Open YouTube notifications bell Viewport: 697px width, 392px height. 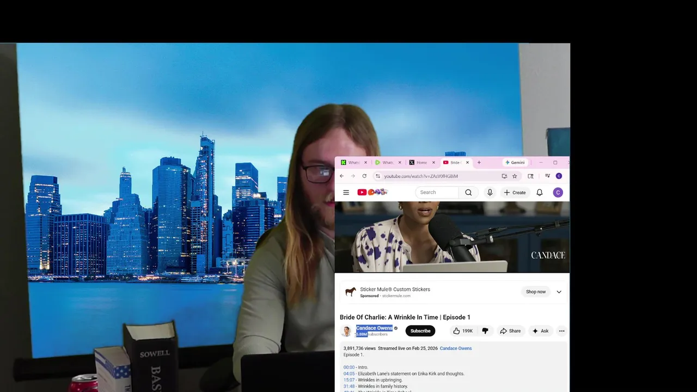[540, 192]
